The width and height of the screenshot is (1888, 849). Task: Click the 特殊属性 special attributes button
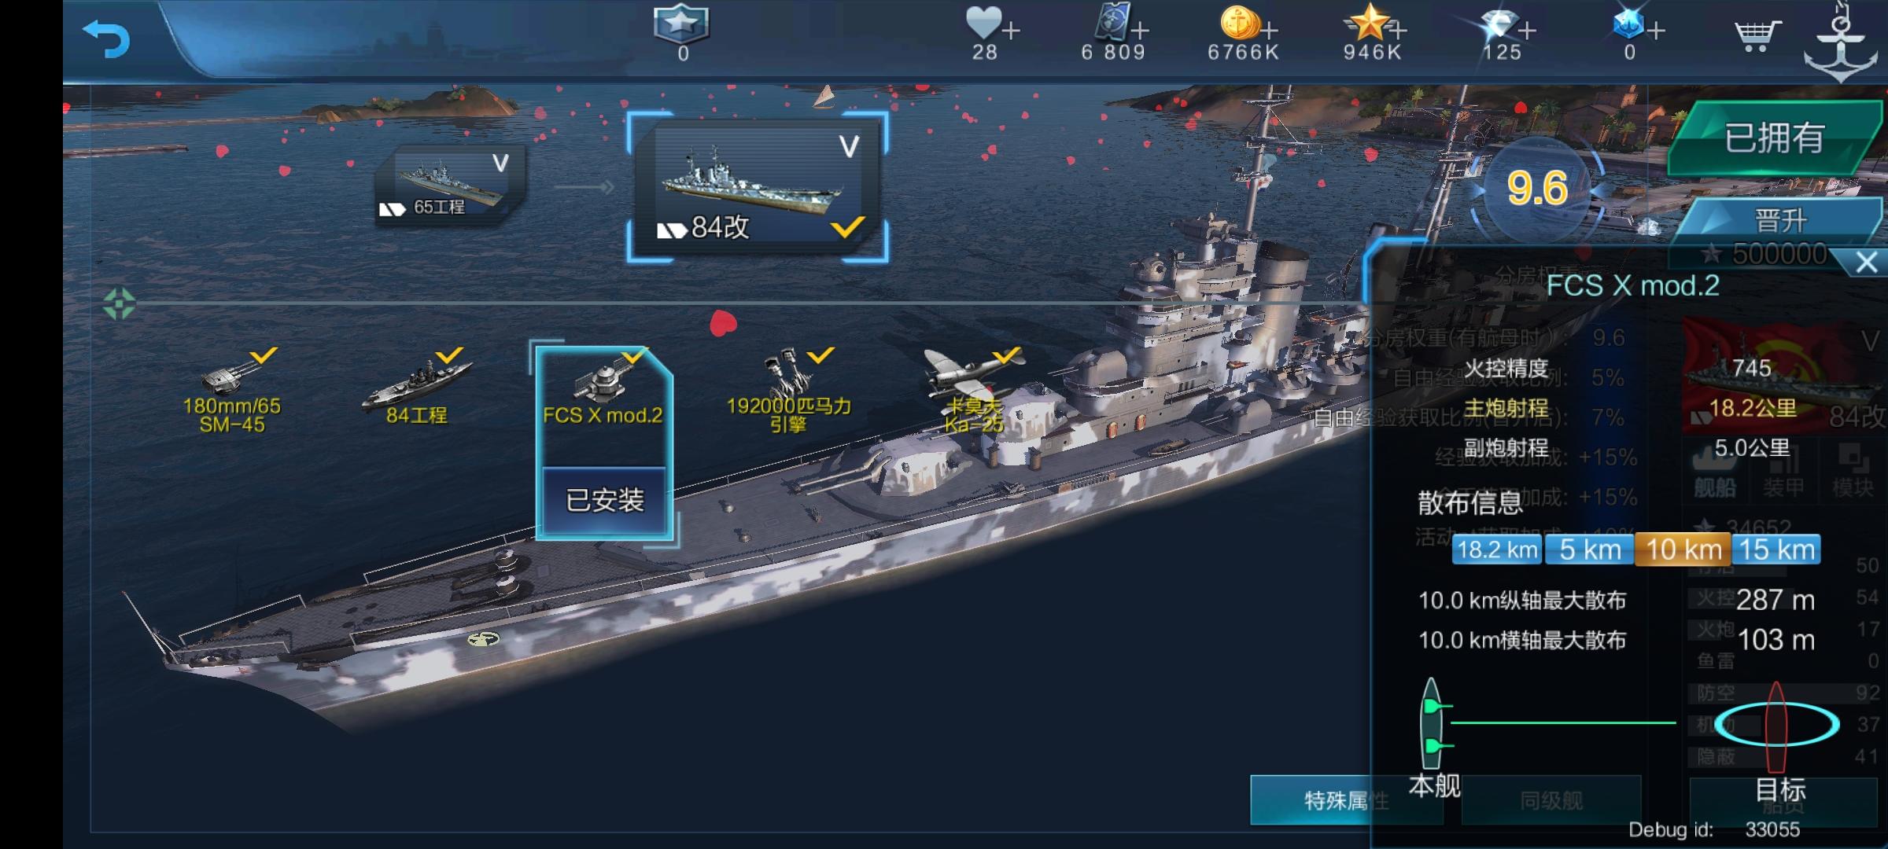[x=1347, y=800]
